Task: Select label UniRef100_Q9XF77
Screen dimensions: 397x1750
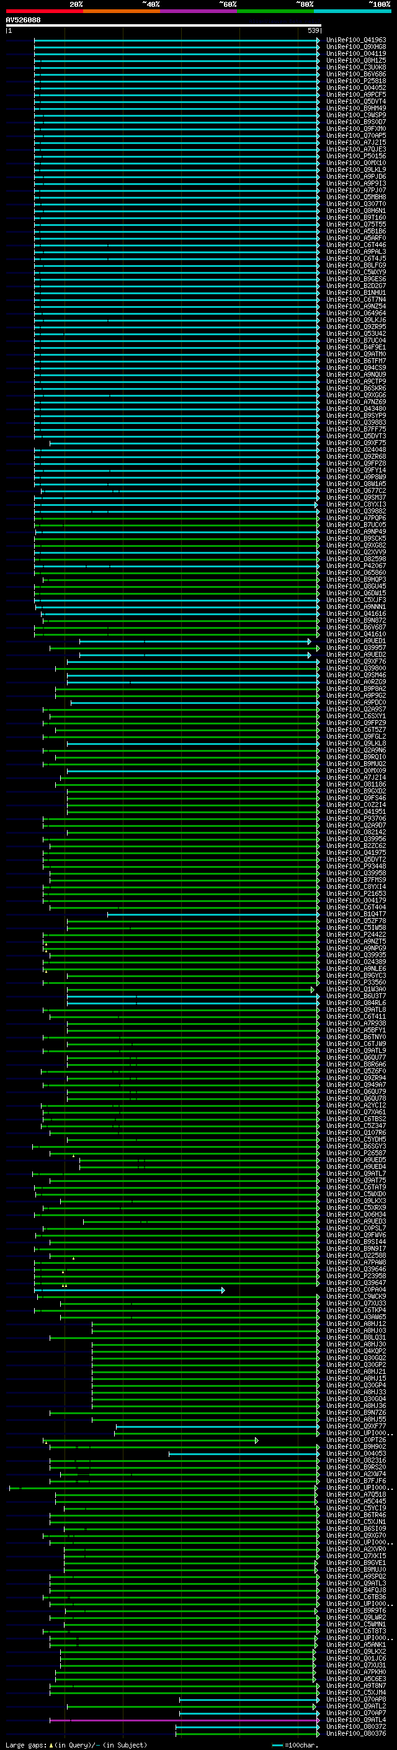Action: (x=356, y=1426)
